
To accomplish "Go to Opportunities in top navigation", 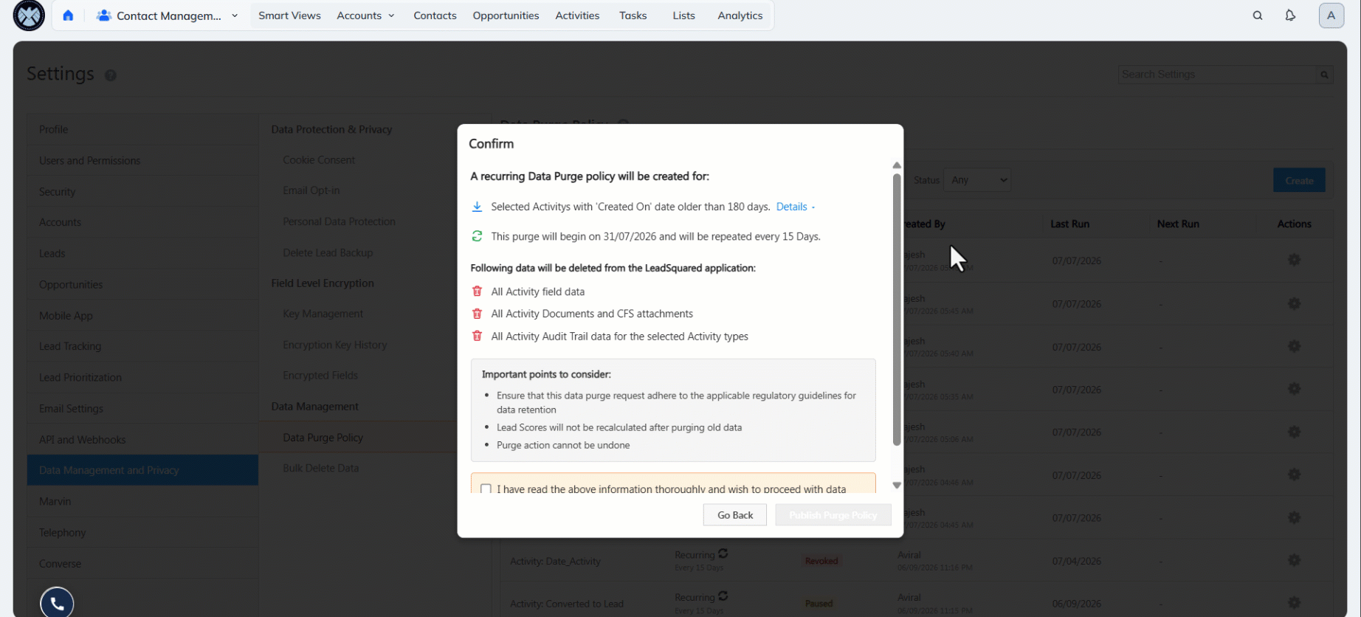I will (x=506, y=15).
